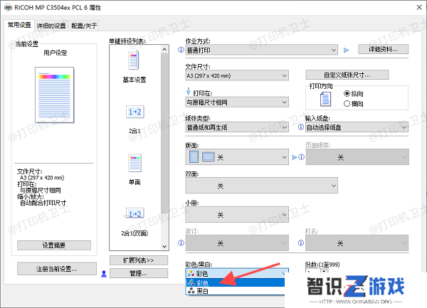Open the 配置/关于 tab

(x=84, y=25)
